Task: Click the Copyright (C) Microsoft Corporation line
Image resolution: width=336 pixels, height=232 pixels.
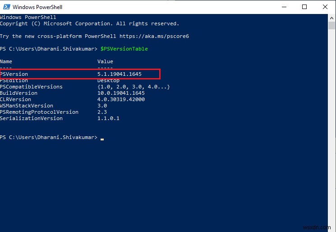Action: point(90,23)
